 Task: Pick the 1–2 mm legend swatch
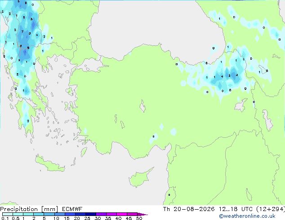click(28, 214)
